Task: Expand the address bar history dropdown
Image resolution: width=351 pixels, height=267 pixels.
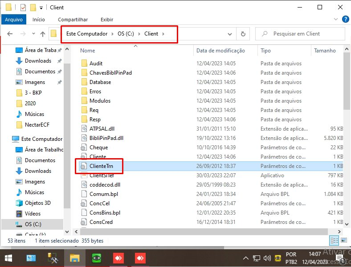Action: point(230,34)
